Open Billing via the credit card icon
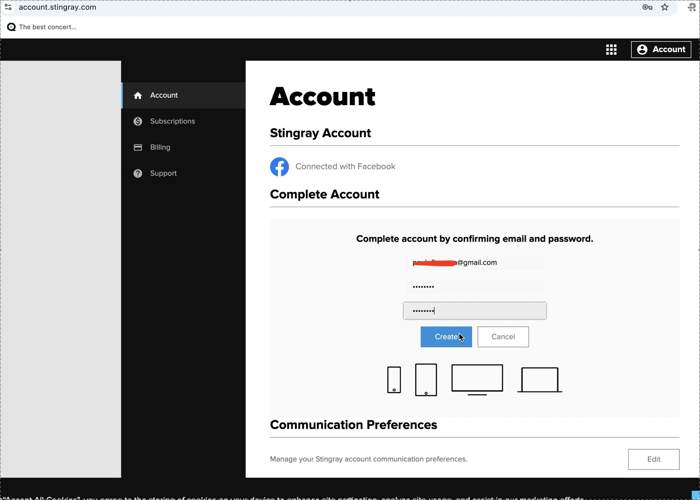The height and width of the screenshot is (500, 700). coord(138,147)
